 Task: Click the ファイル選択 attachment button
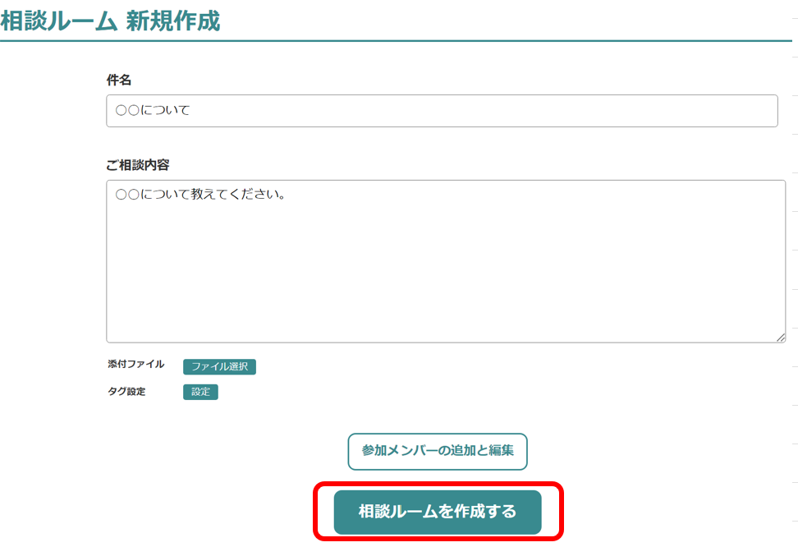click(x=219, y=366)
